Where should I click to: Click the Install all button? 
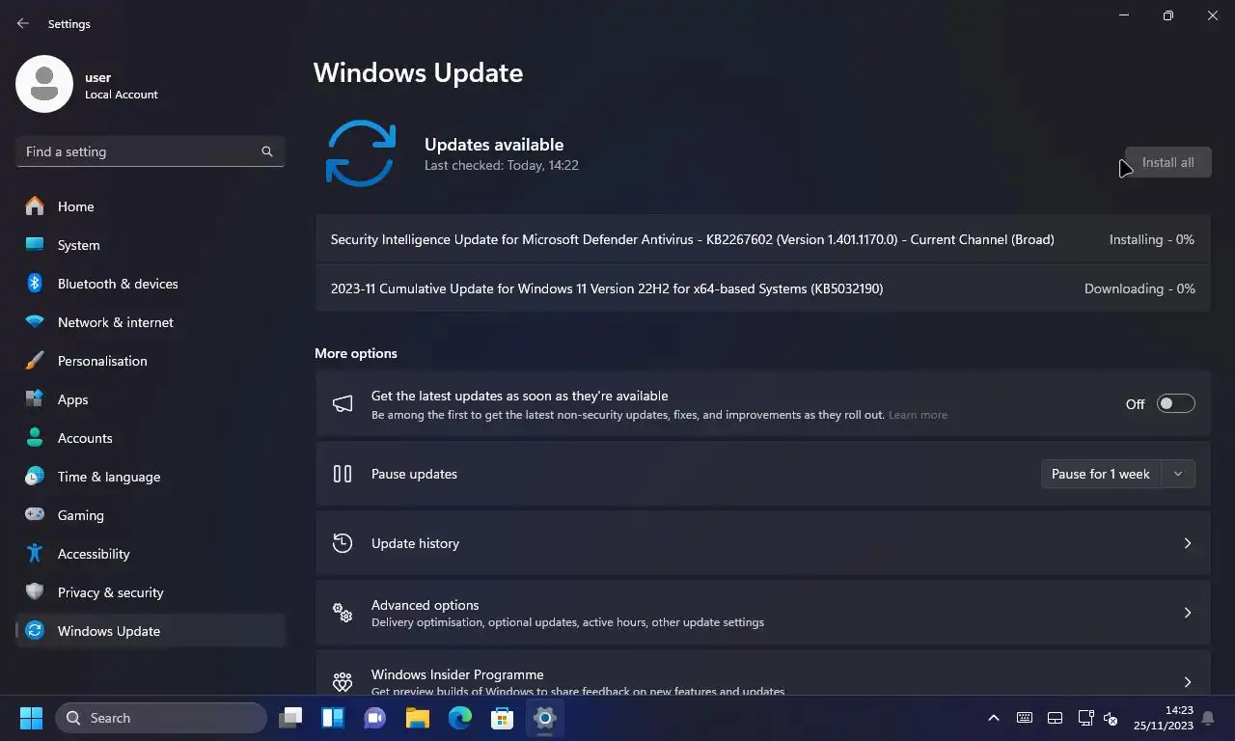point(1167,162)
